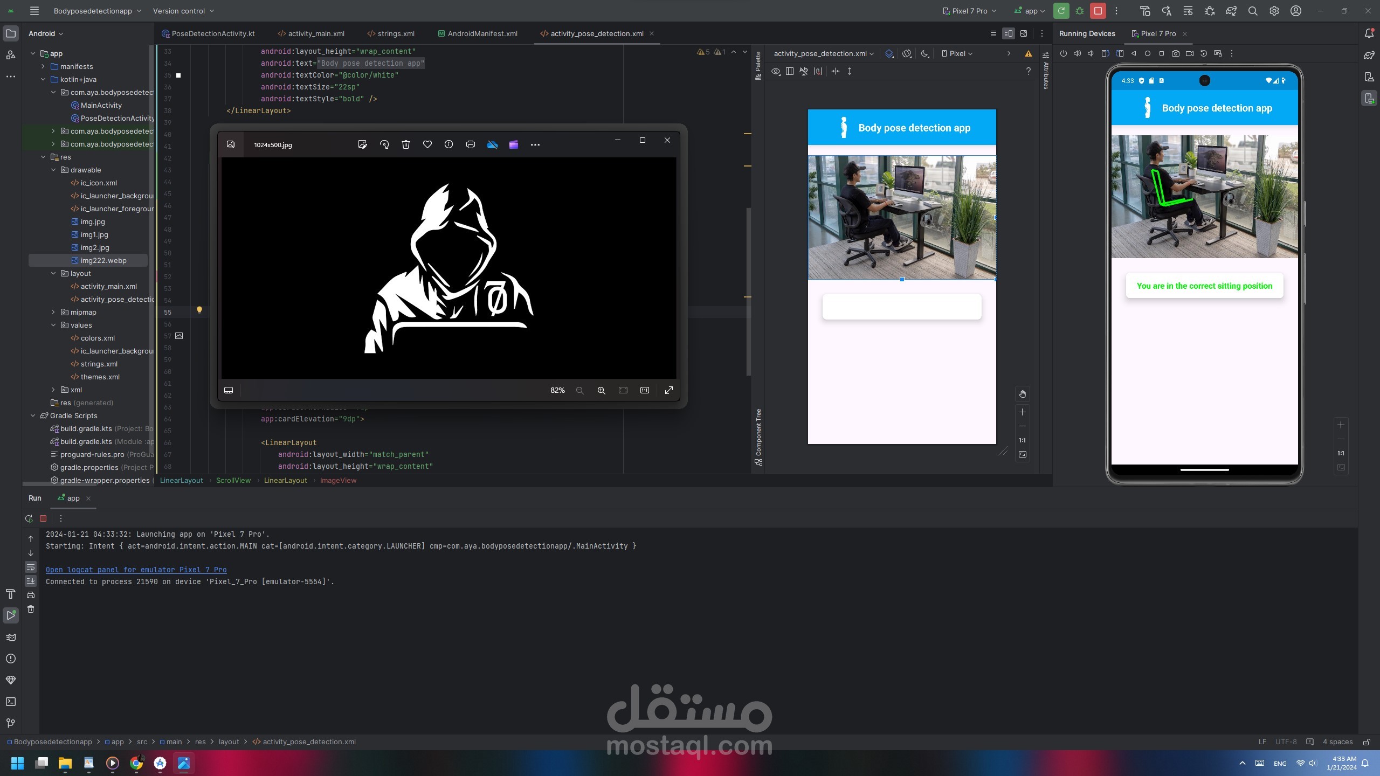
Task: Select img2.jpg in the project tree
Action: tap(93, 247)
